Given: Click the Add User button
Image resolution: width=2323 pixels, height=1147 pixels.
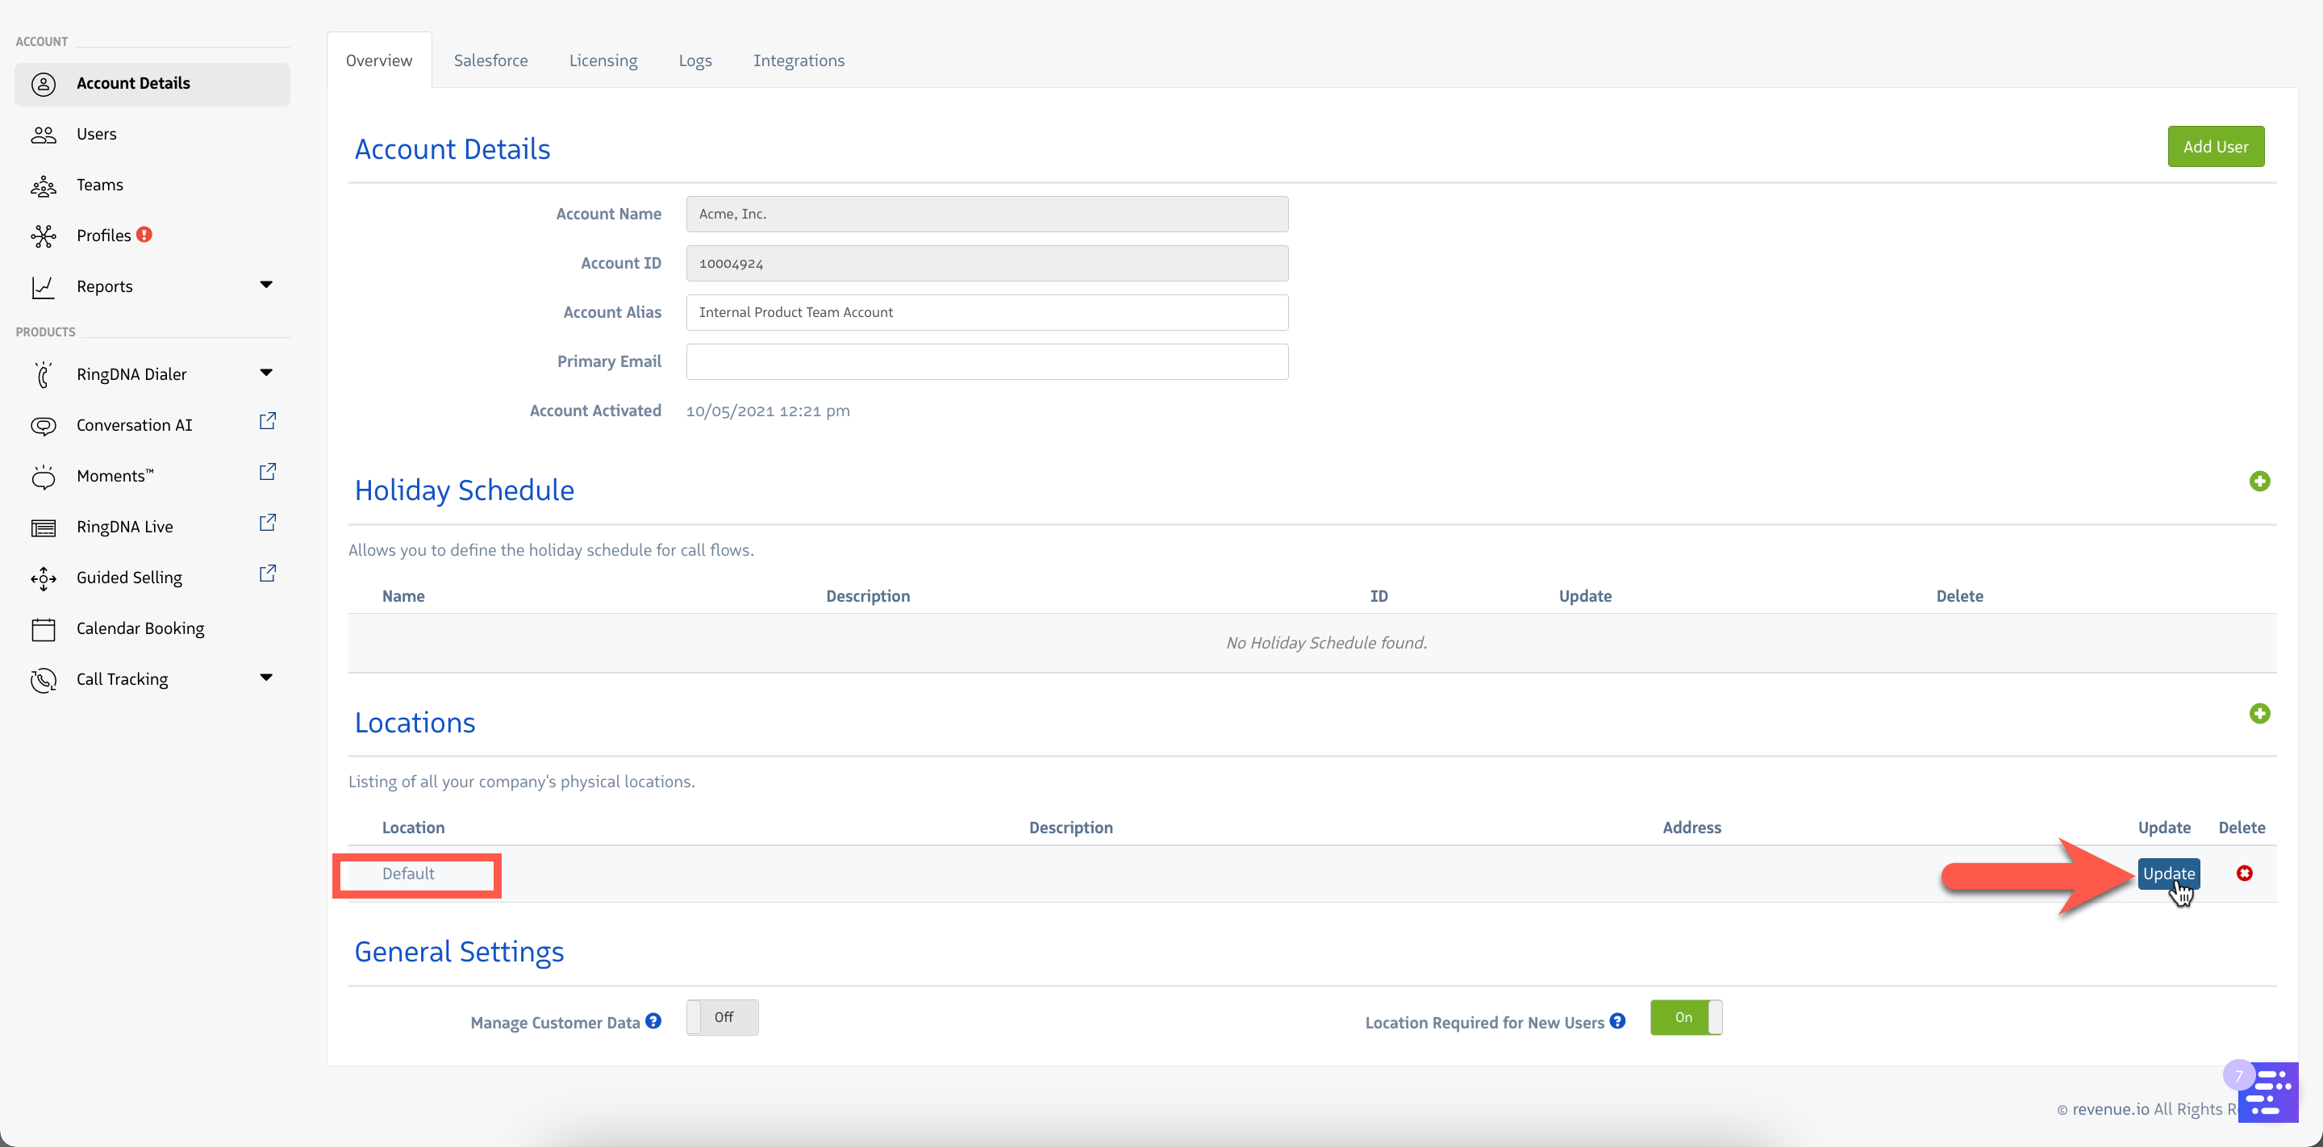Looking at the screenshot, I should click(2215, 147).
